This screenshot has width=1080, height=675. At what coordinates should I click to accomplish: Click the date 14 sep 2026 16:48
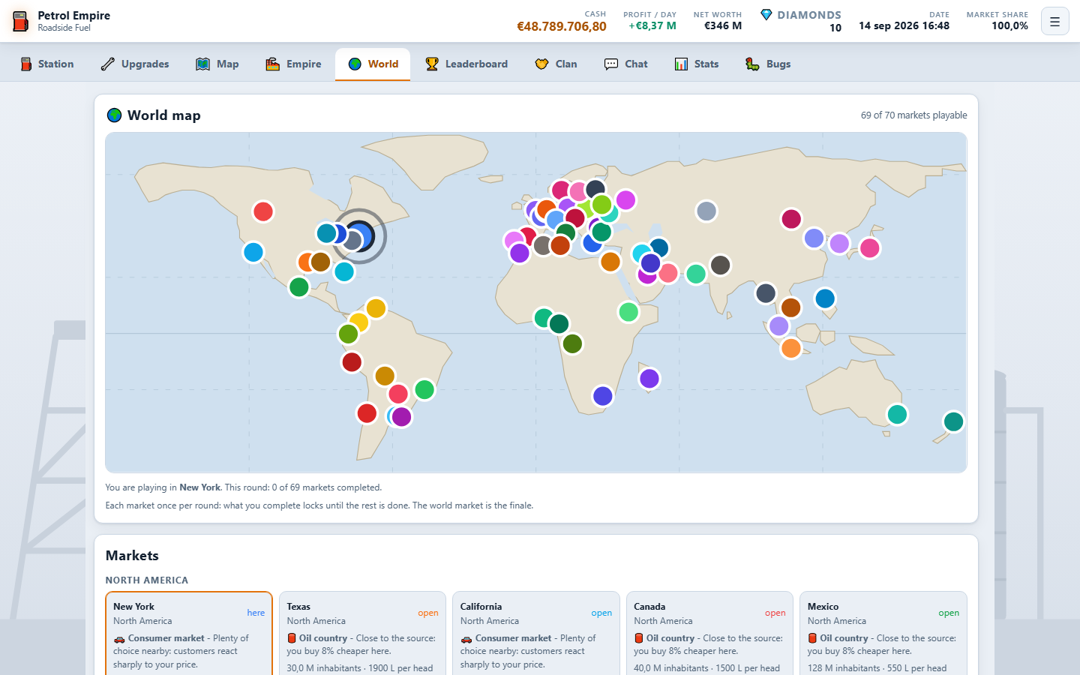(904, 25)
